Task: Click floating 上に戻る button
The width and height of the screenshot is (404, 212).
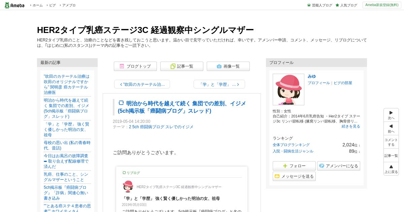Action: [x=391, y=169]
